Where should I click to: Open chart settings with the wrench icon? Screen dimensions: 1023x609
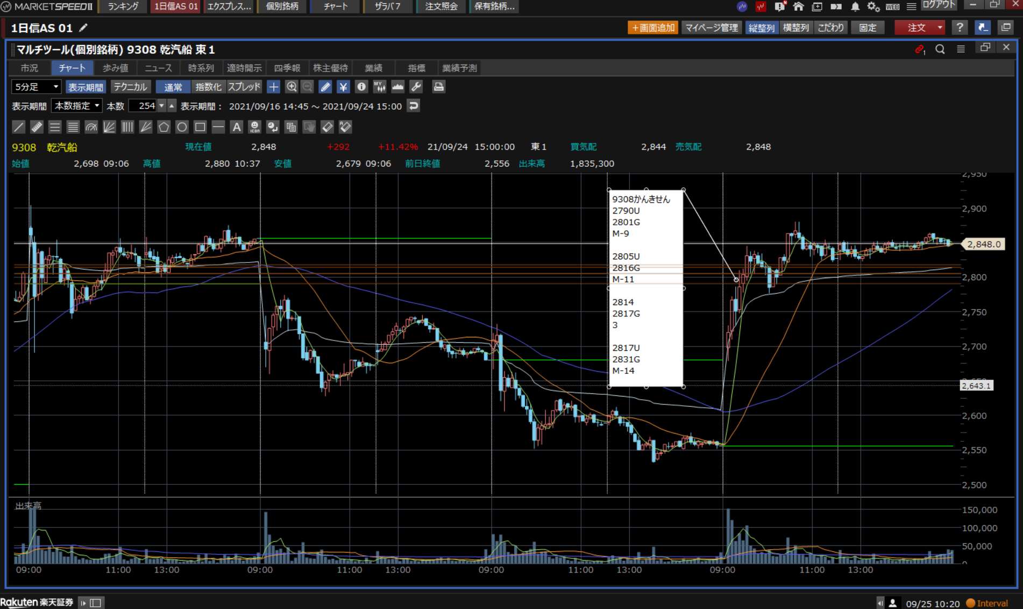pyautogui.click(x=416, y=87)
